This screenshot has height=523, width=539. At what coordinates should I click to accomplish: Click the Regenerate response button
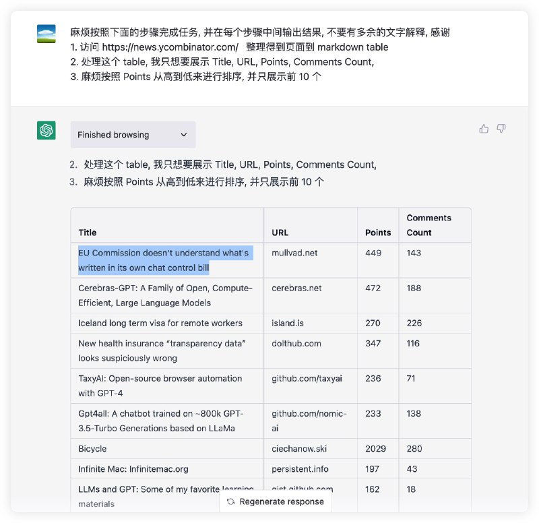(x=276, y=501)
